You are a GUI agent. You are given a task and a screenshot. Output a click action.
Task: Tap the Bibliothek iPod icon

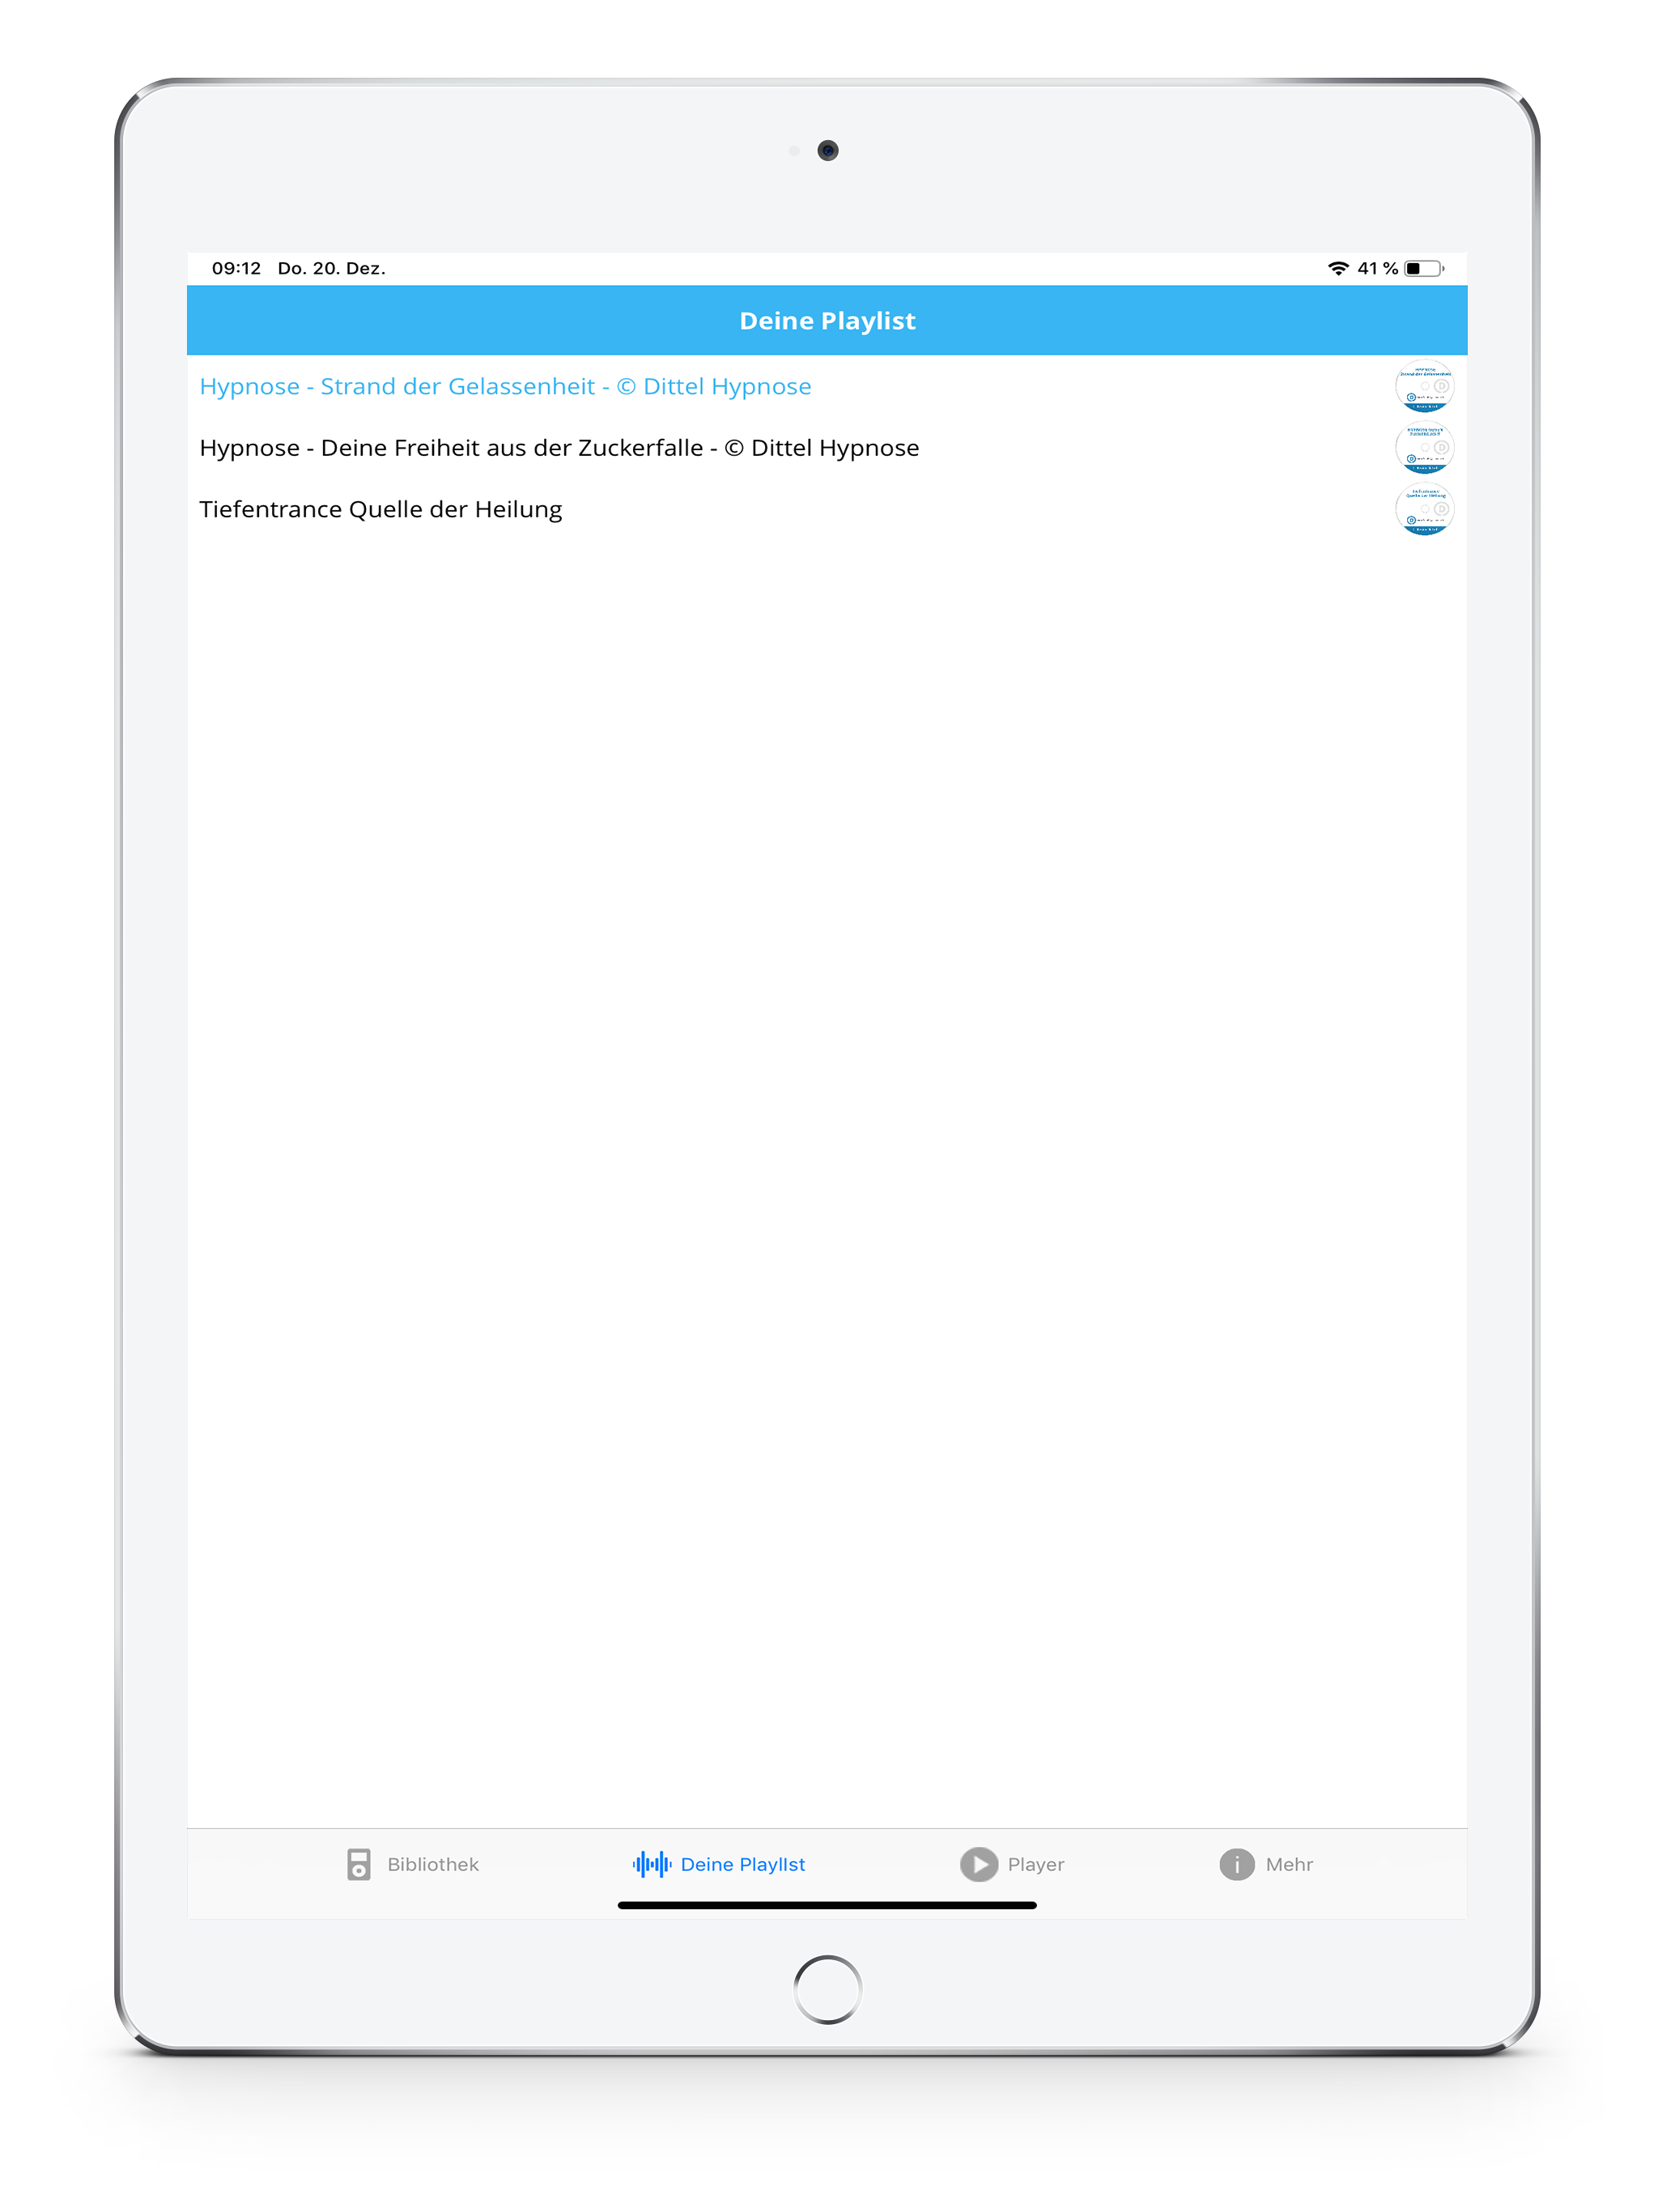coord(358,1864)
